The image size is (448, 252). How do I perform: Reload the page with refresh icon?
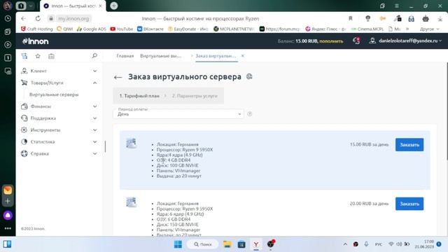(38, 19)
